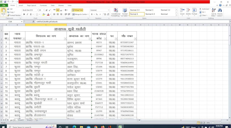Viewport: 231px width, 128px height.
Task: Toggle Underline formatting
Action: click(31, 14)
